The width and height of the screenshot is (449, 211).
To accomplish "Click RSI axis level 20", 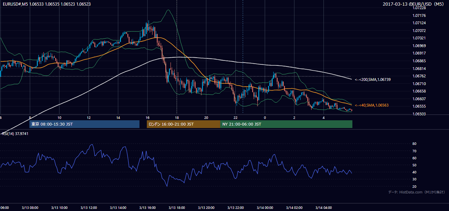I will pyautogui.click(x=414, y=186).
